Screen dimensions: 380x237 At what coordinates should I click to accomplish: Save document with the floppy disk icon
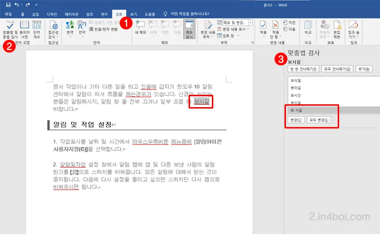(8, 5)
